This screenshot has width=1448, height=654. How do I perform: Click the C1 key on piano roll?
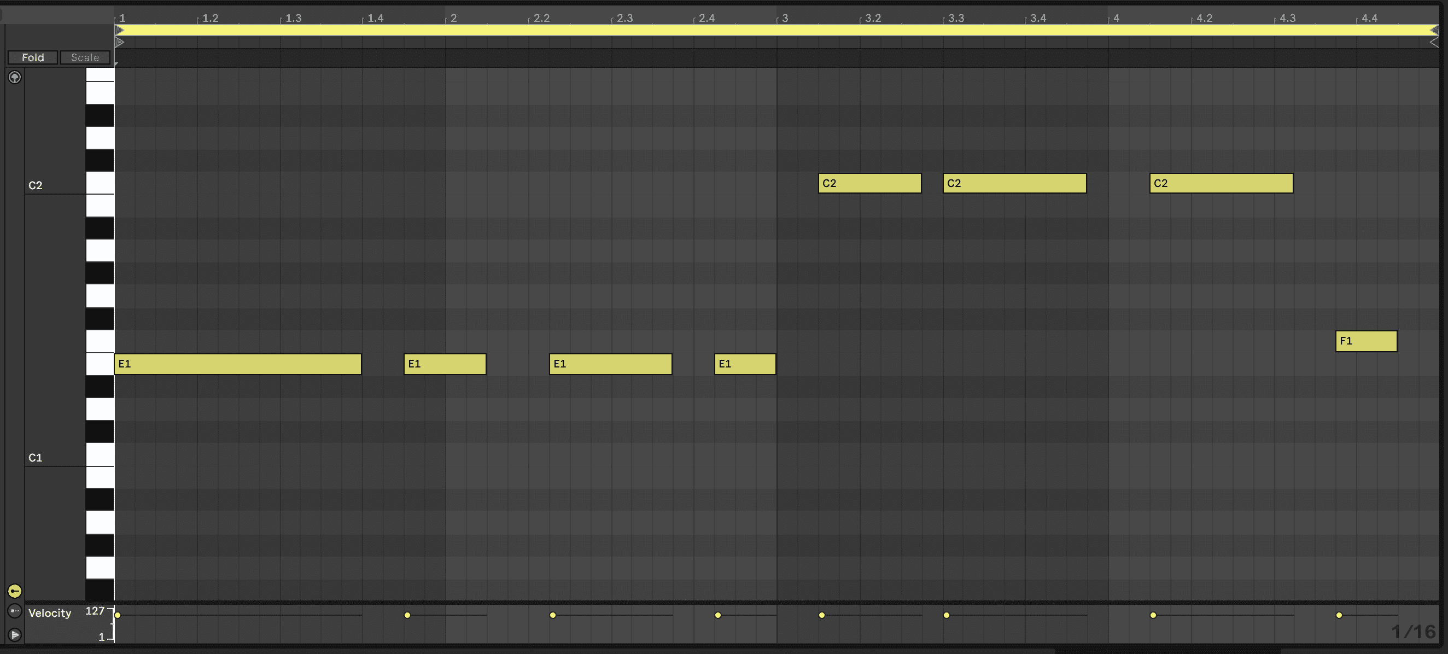point(100,455)
